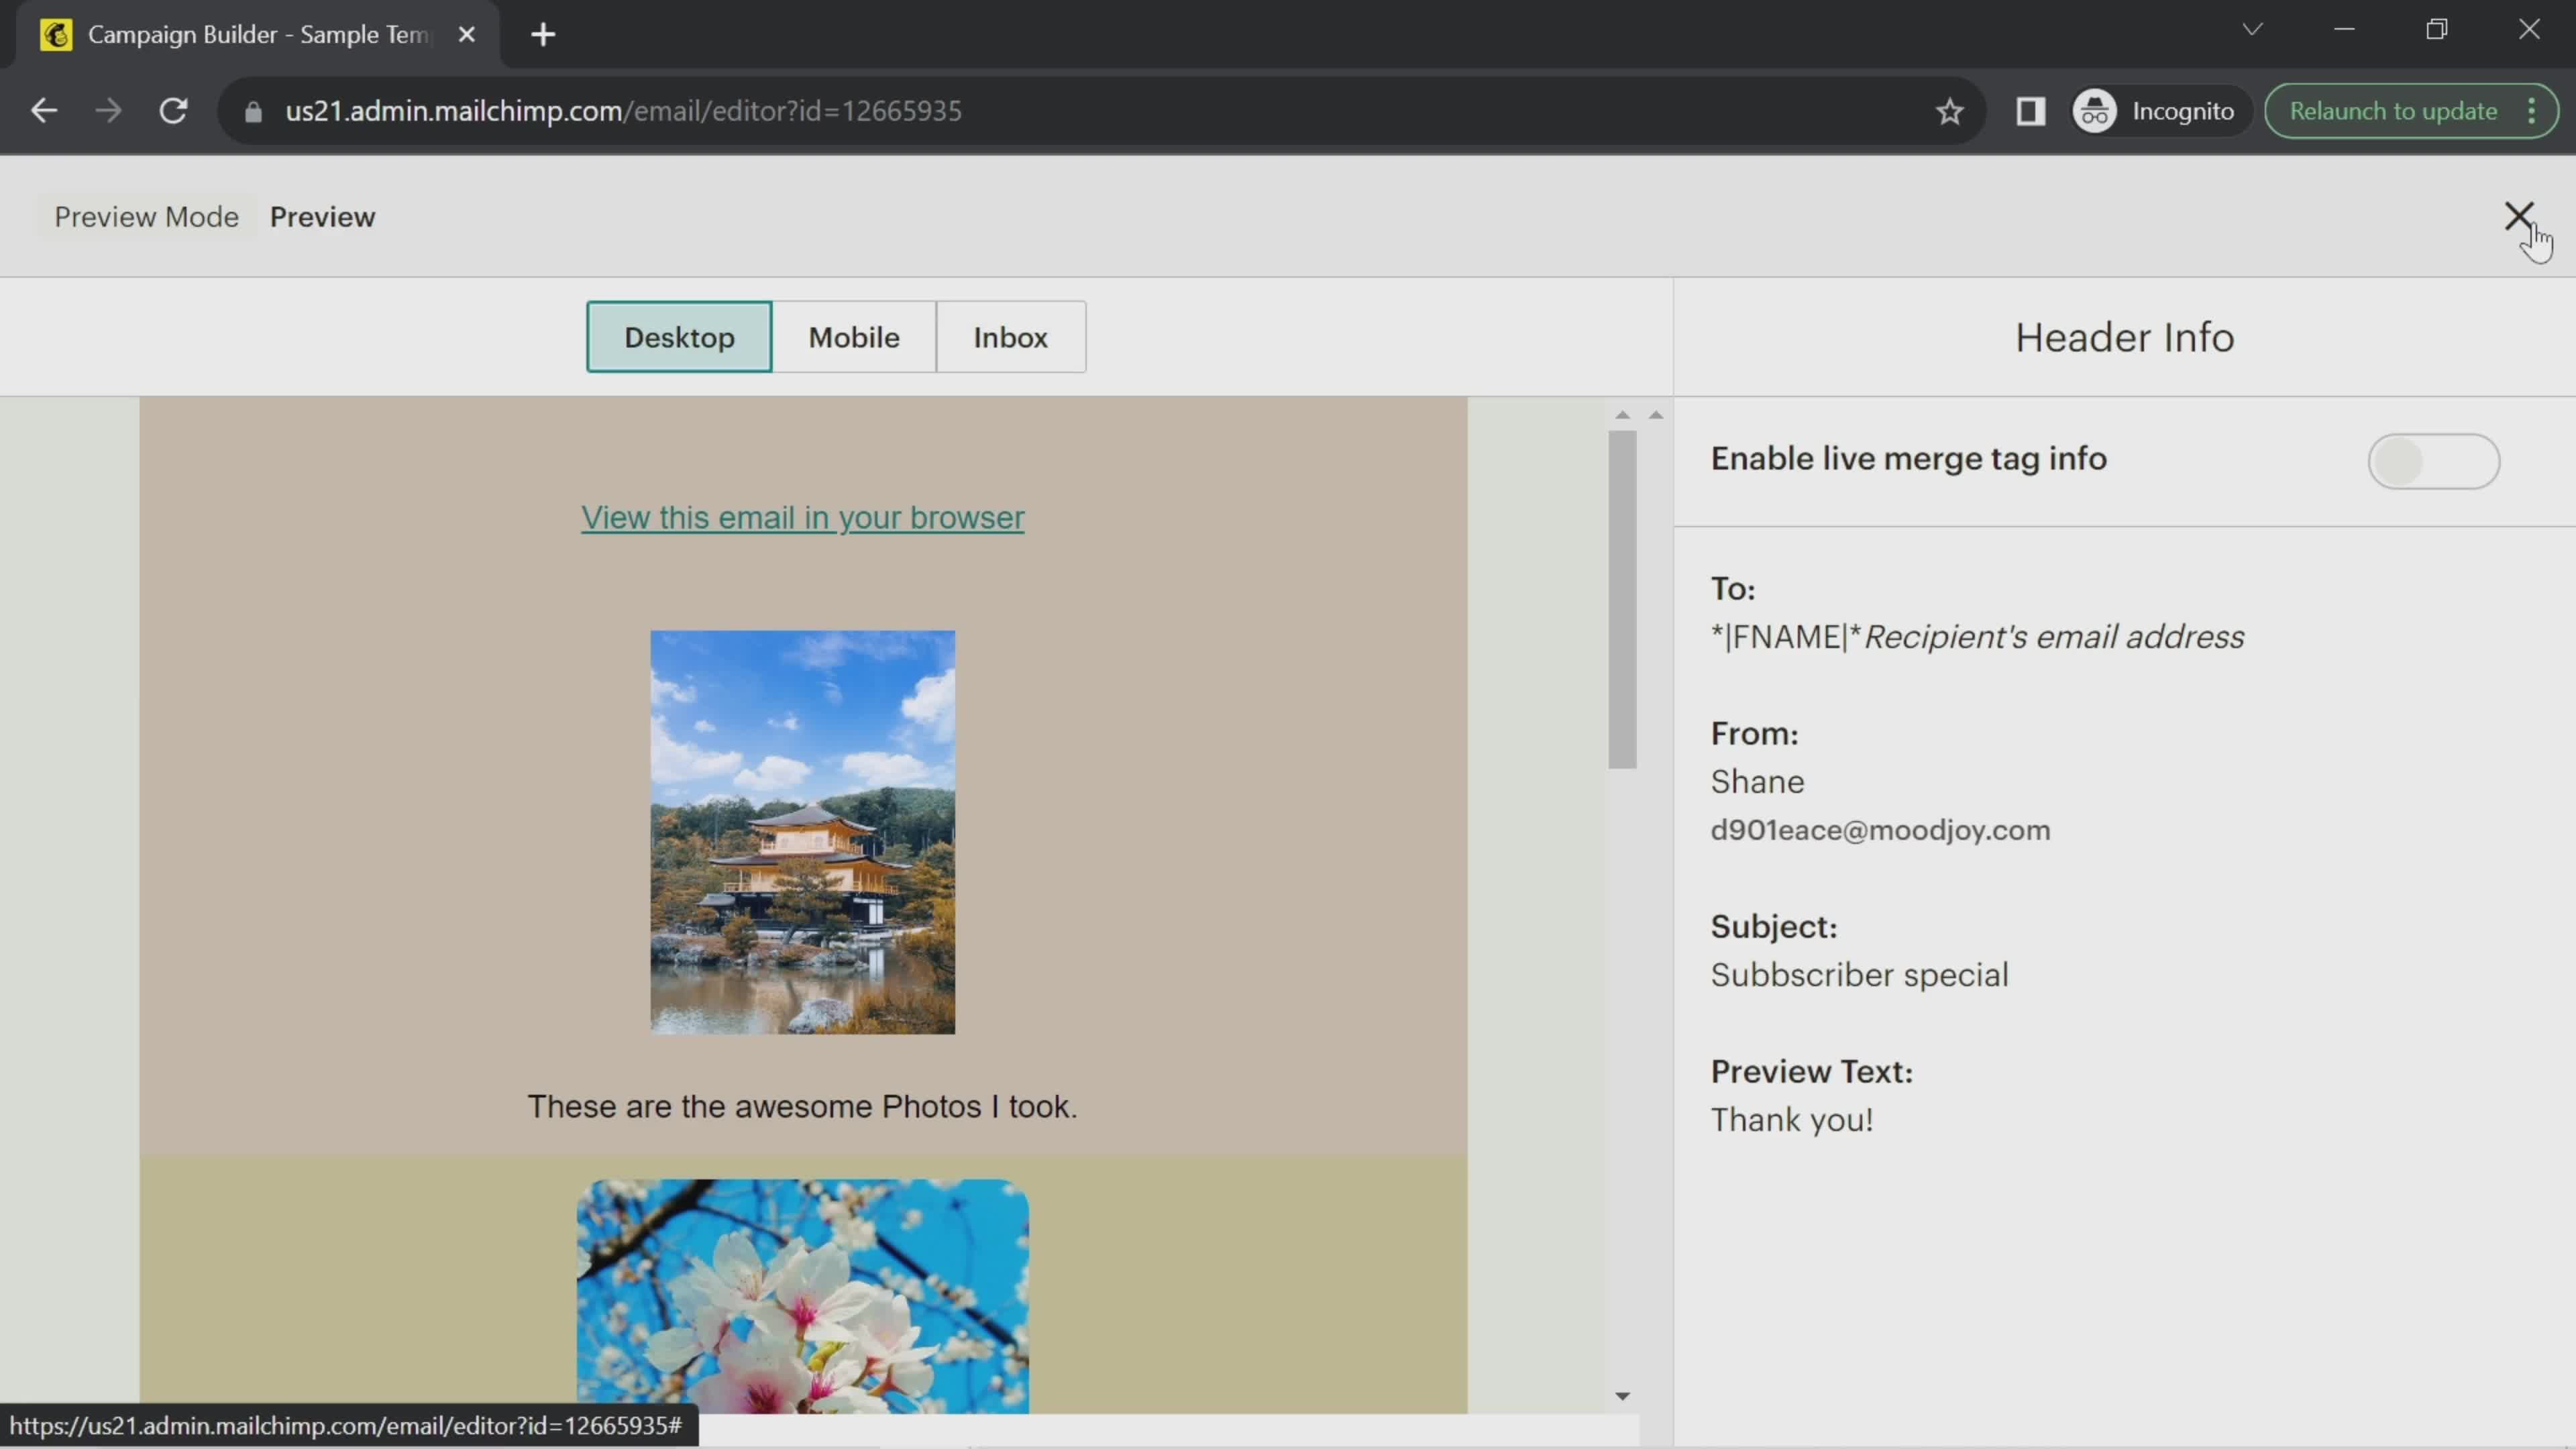
Task: Click the reload page icon
Action: pos(173,111)
